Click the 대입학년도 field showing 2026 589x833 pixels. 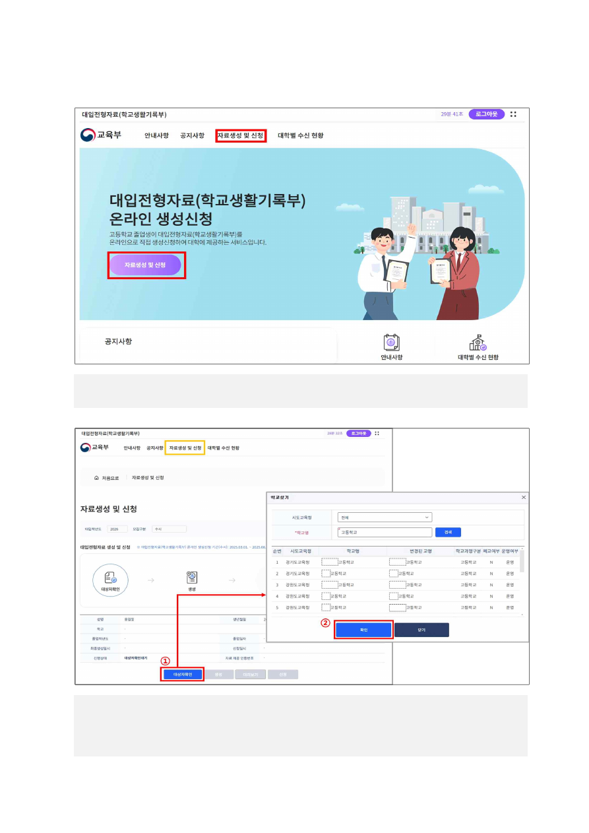(x=117, y=529)
